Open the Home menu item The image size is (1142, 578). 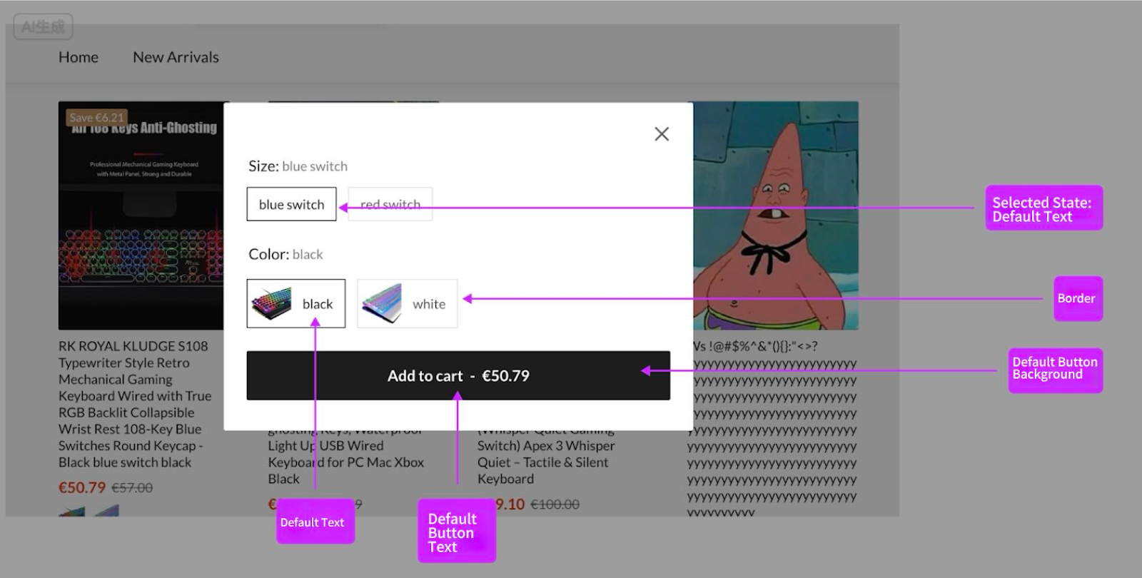click(79, 57)
